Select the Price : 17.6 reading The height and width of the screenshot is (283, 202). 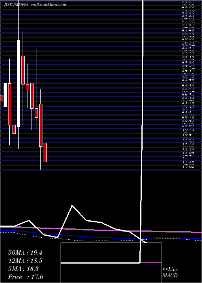(25, 277)
